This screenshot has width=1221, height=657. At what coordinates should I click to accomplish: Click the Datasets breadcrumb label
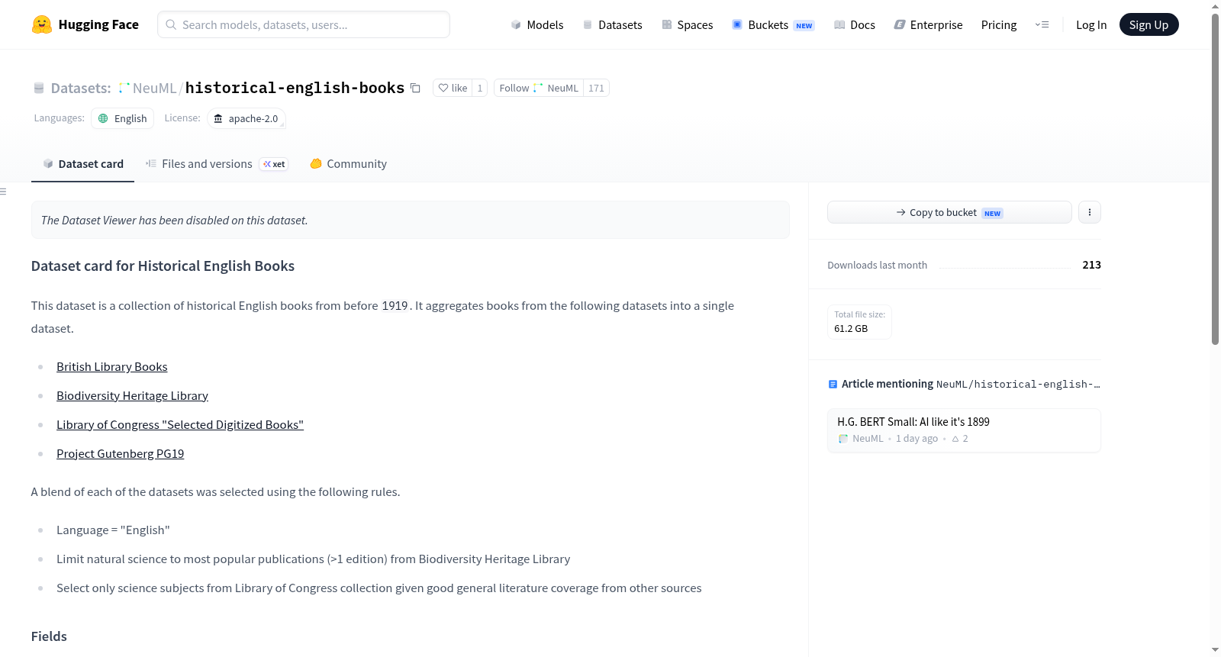(x=81, y=88)
